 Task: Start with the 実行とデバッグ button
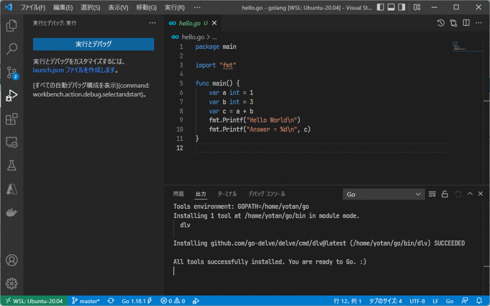click(93, 44)
